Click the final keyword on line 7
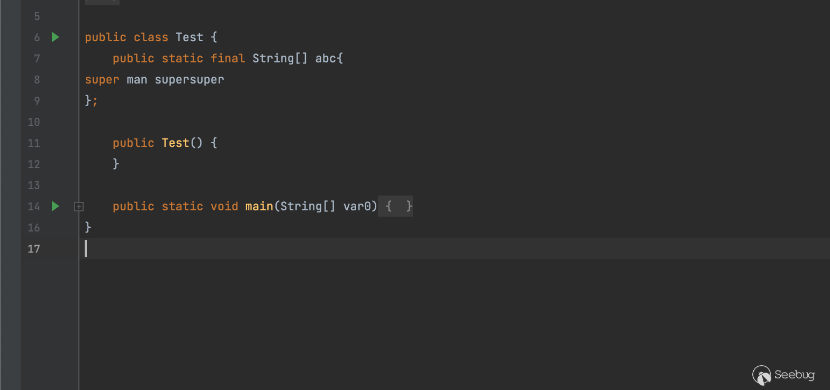 [228, 59]
